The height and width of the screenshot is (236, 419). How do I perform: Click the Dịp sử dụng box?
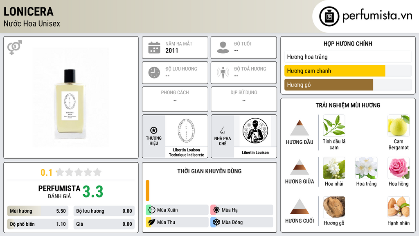pos(244,99)
